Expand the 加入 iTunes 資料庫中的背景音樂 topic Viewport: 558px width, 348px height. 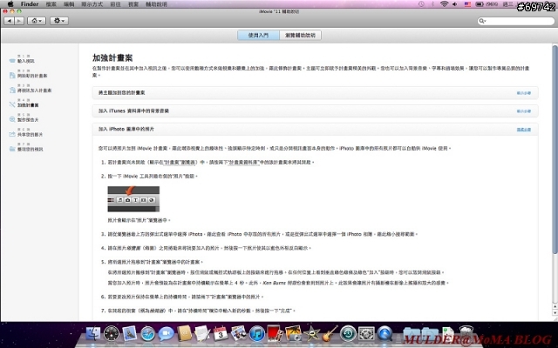coord(315,111)
